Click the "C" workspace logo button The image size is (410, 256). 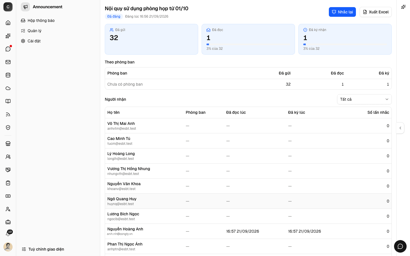[x=8, y=7]
